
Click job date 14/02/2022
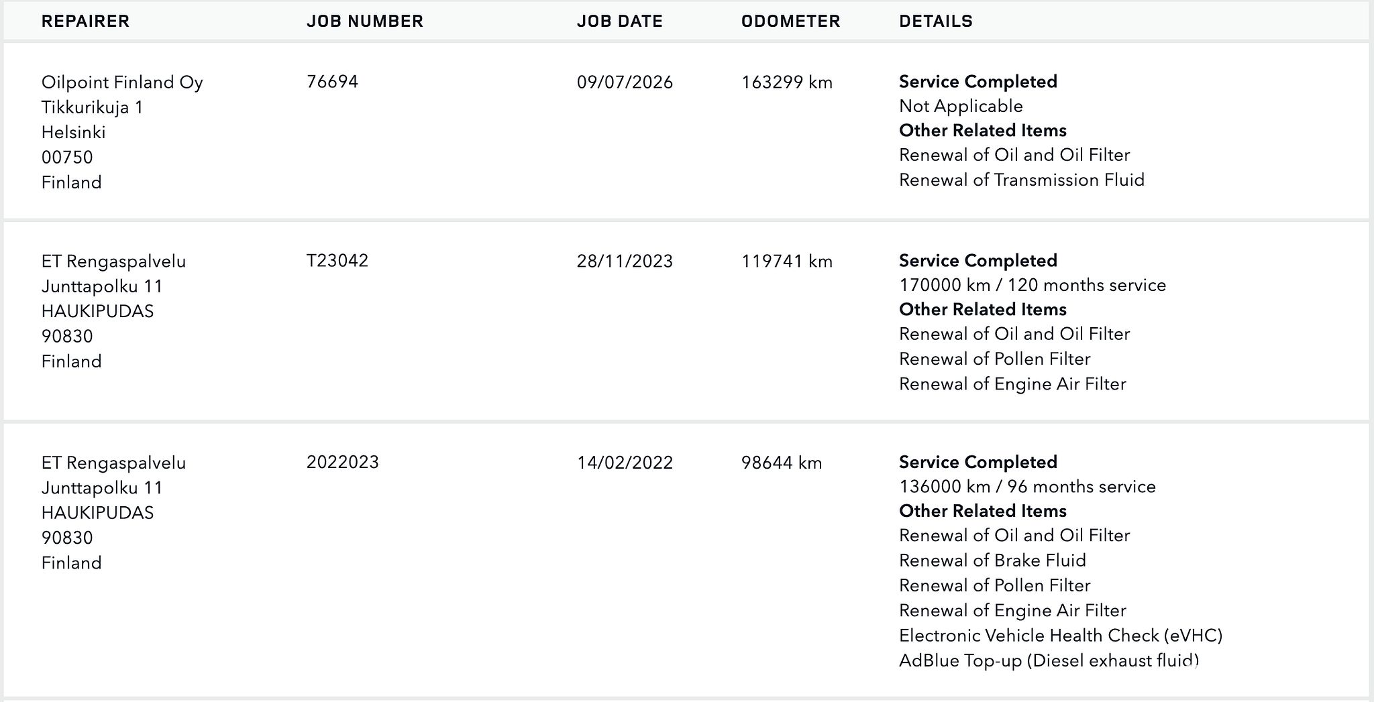pos(625,463)
